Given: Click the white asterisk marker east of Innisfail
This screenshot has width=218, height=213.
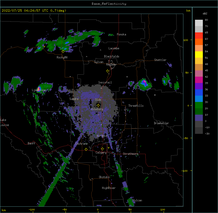Looking at the screenshot, I should tap(127, 77).
